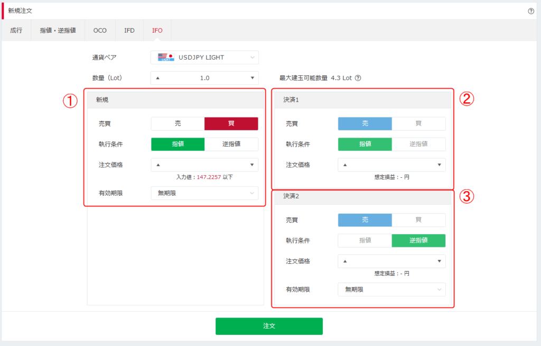Decrease 数量 Lot with the down arrow
Viewport: 541px width, 346px height.
click(252, 78)
